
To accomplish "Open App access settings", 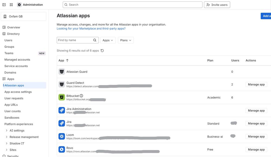I will 18,92.
